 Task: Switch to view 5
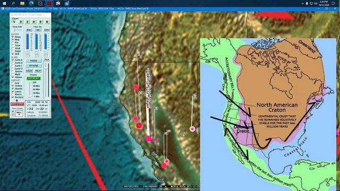(40, 22)
